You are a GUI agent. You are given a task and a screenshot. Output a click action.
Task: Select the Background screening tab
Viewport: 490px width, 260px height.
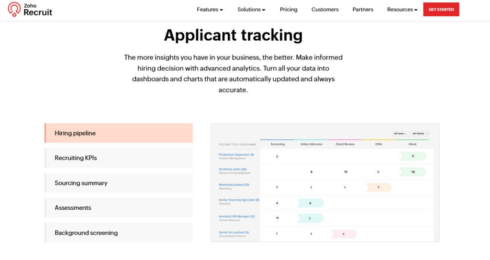coord(119,233)
